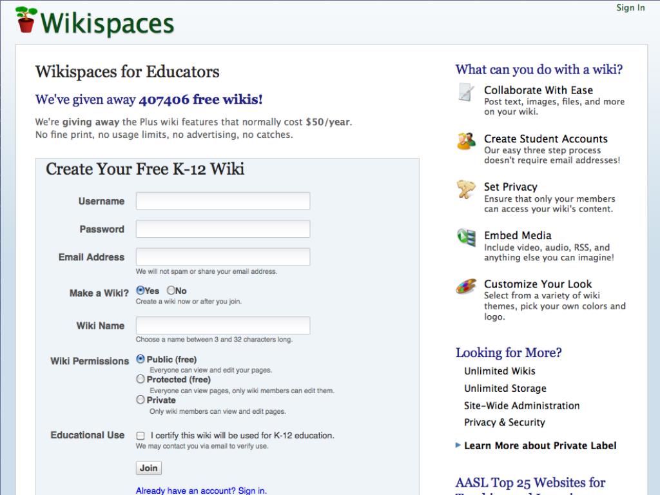Expand Learn More about Private Label arrow

(458, 445)
